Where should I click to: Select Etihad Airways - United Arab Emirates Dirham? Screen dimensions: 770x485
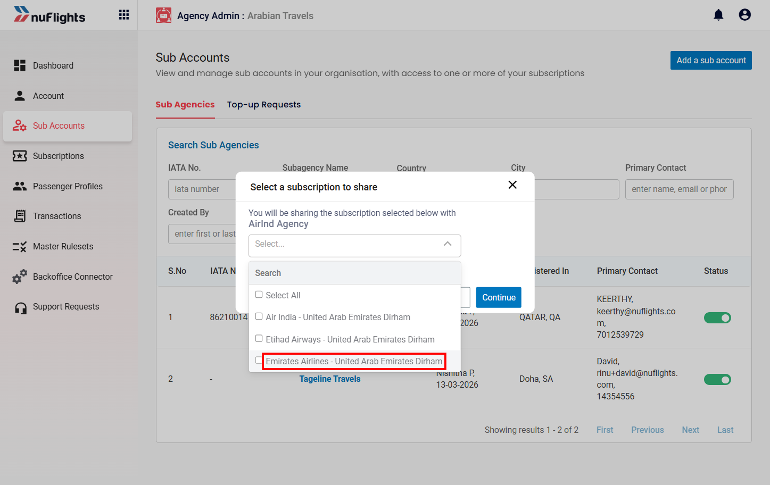coord(350,339)
